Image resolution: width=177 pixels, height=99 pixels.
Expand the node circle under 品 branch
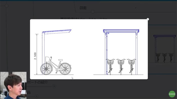37,96
